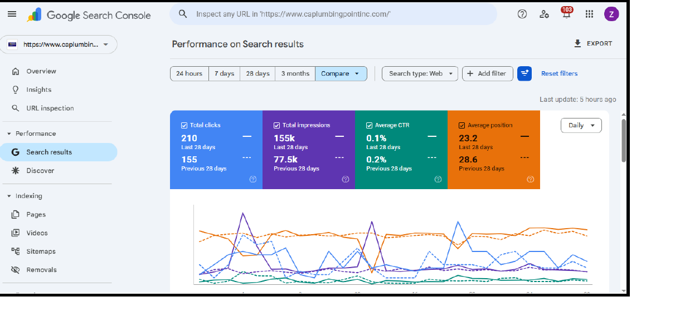Uncheck the Total clicks checkbox
680x331 pixels.
pyautogui.click(x=184, y=126)
